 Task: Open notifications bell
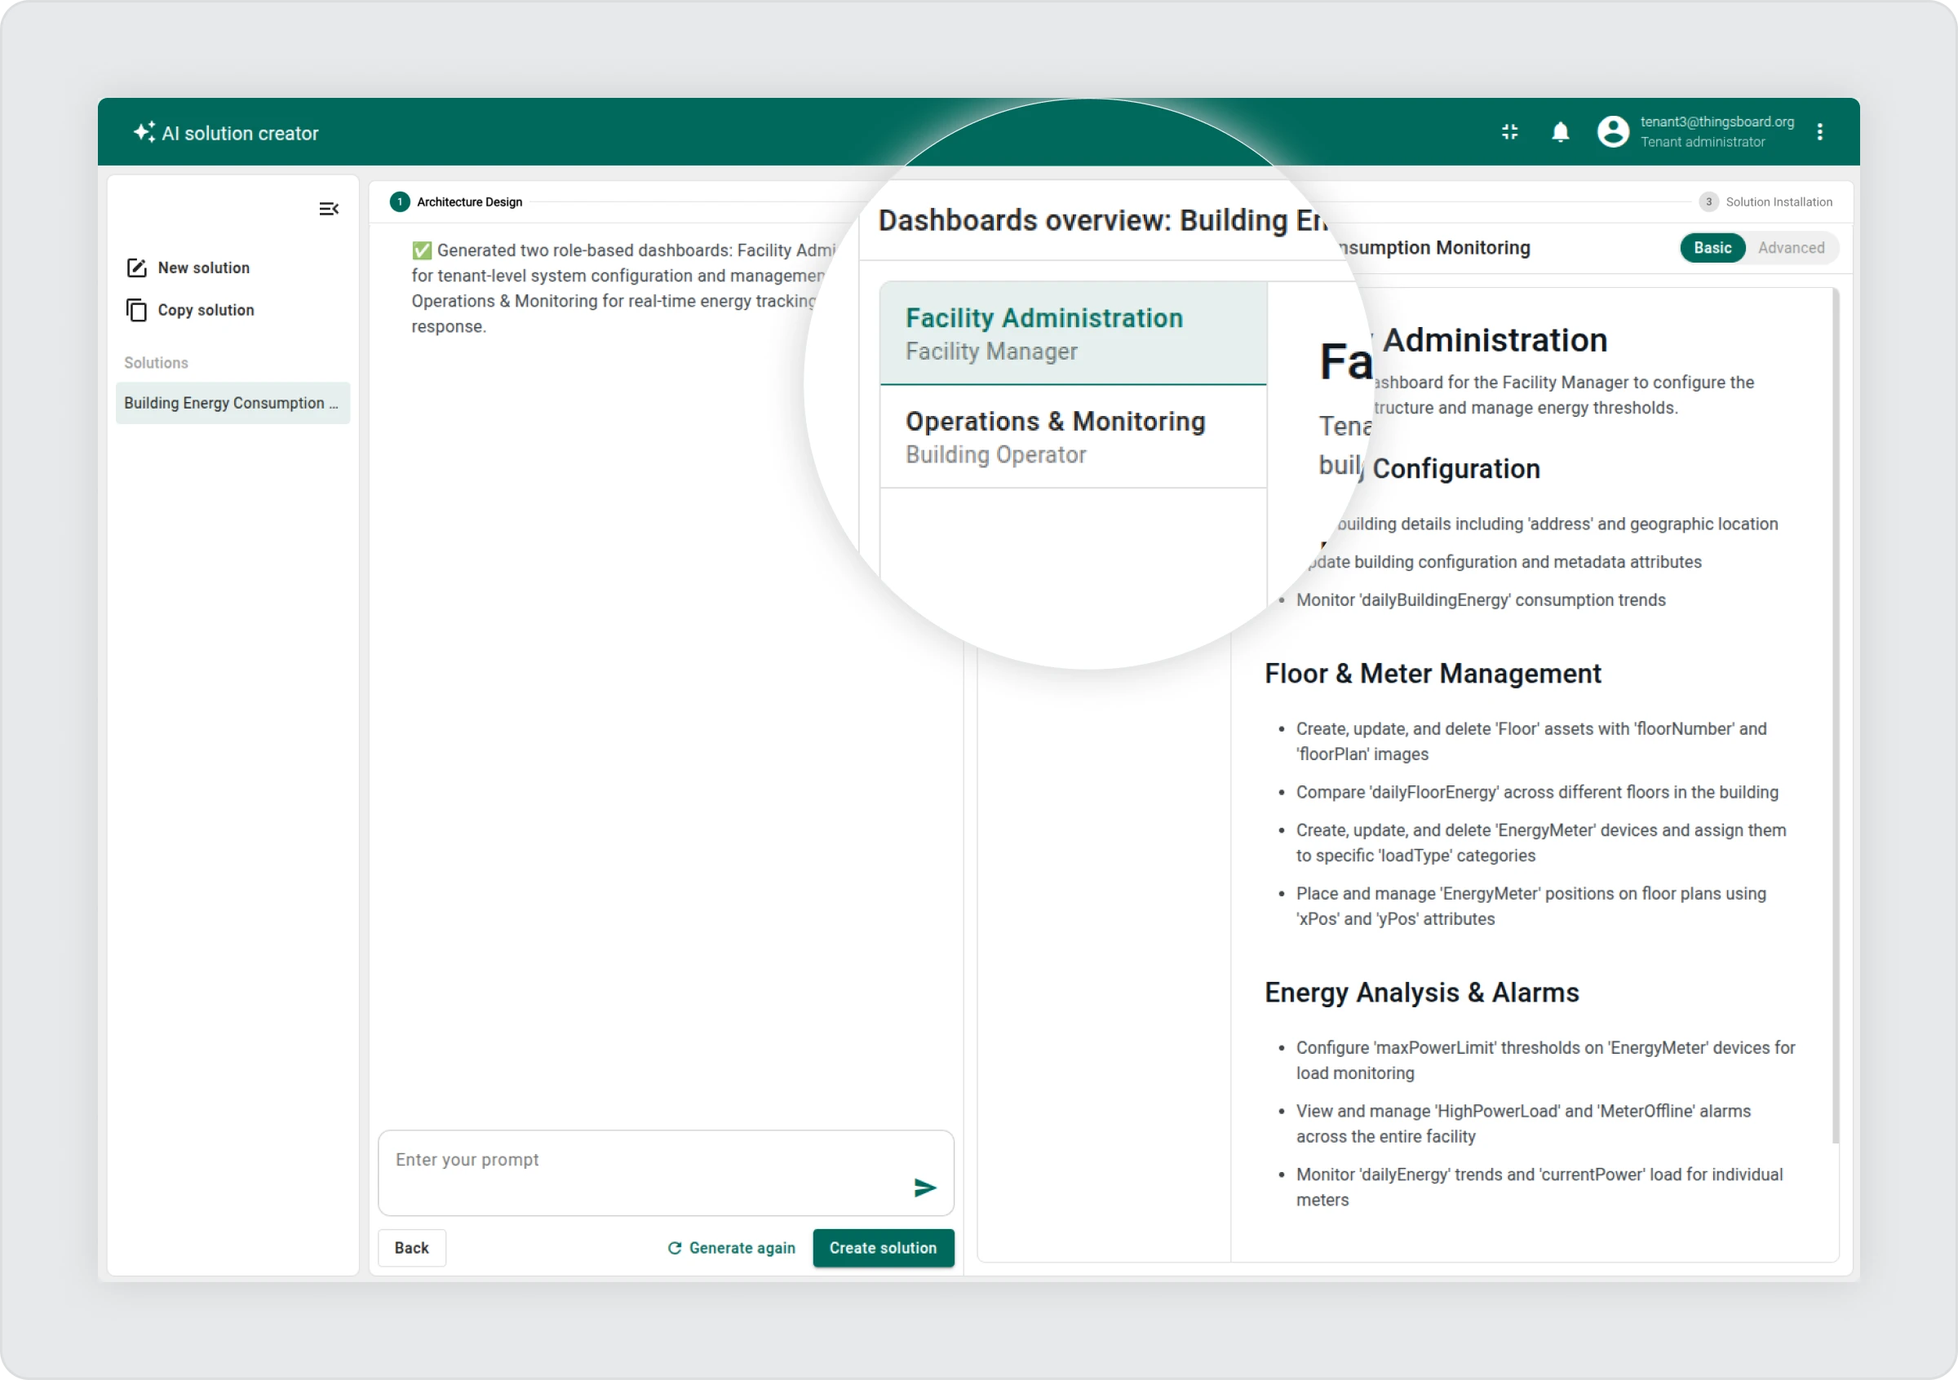(1560, 132)
